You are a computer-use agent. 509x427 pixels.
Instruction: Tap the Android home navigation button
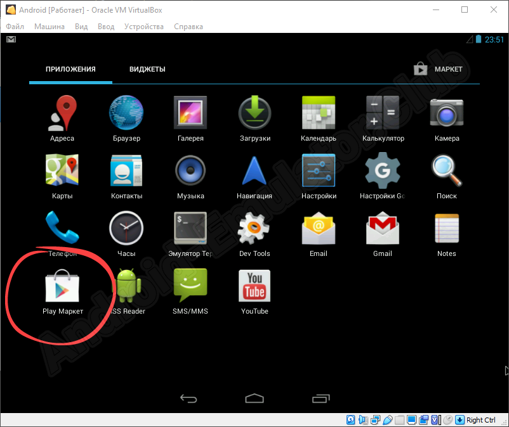[x=255, y=398]
